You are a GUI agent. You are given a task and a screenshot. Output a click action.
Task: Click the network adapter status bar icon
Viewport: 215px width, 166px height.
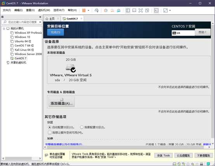[184, 164]
